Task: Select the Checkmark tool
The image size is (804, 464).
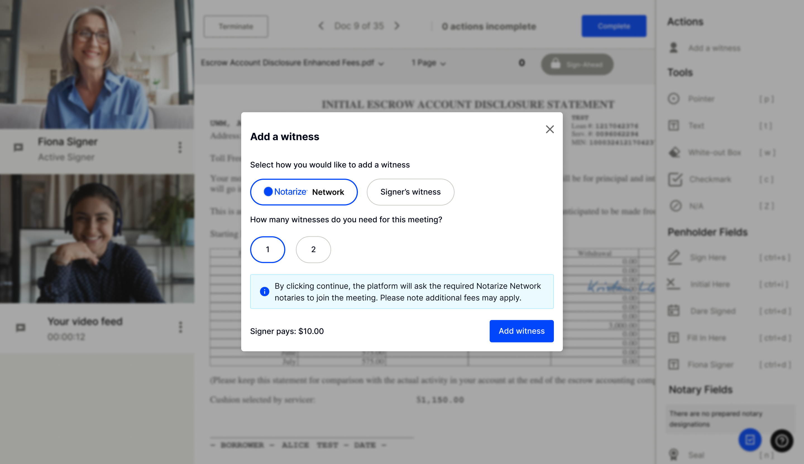Action: (x=709, y=180)
